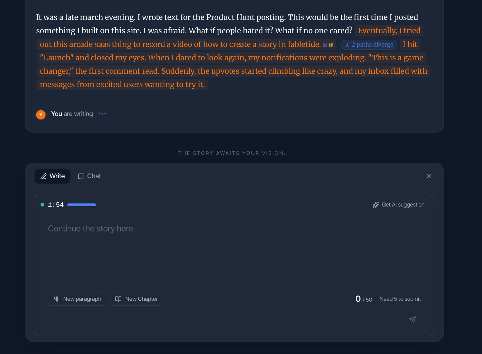The width and height of the screenshot is (482, 354).
Task: Click the branching paths icon on the diverge chip
Action: (x=347, y=45)
